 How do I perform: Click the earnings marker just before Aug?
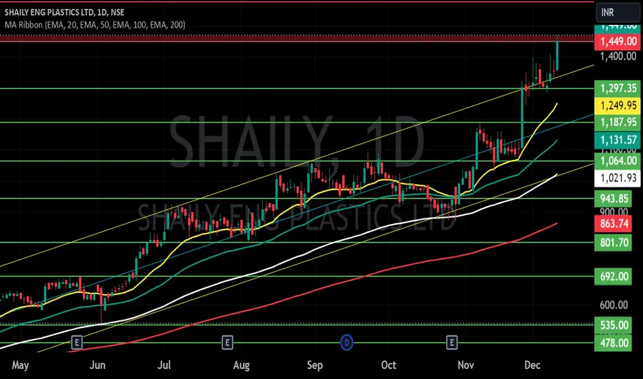(x=227, y=342)
